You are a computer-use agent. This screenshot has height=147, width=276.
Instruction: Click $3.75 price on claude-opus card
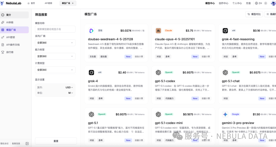(189, 31)
